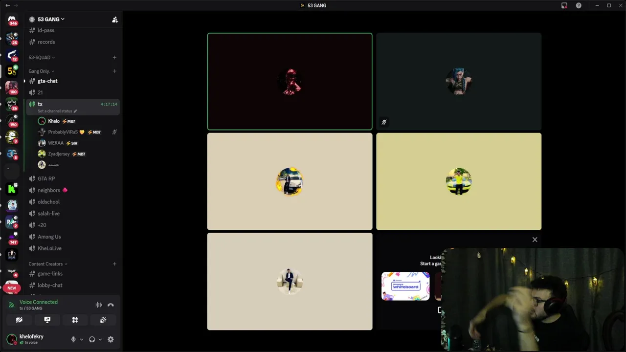Join the neighbors voice channel
Image resolution: width=626 pixels, height=352 pixels.
[x=72, y=190]
